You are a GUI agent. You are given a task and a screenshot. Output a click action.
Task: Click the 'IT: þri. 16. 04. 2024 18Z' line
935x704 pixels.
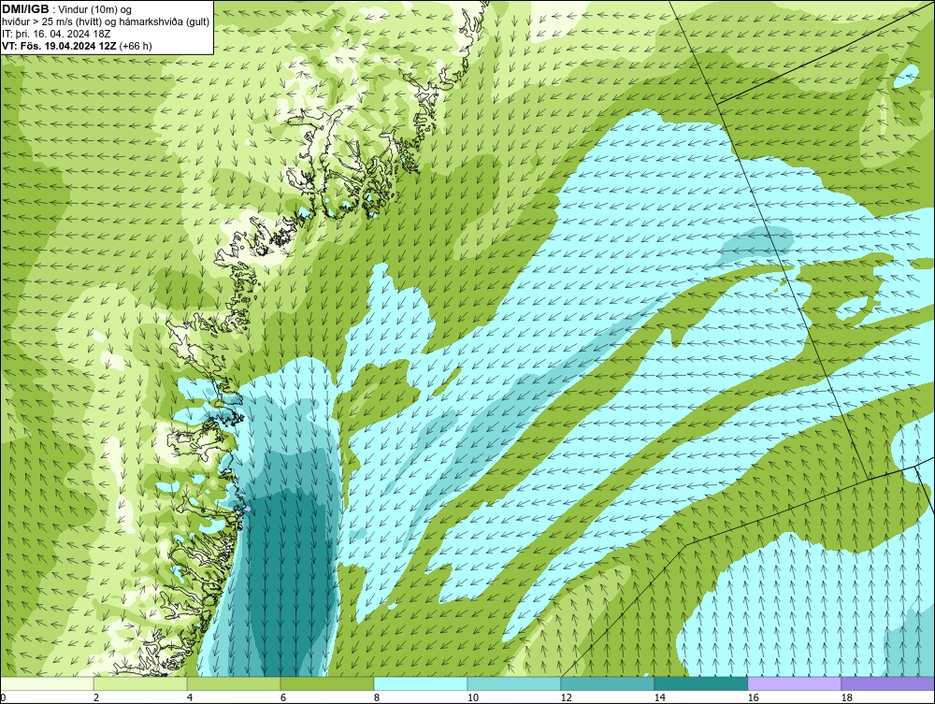click(56, 34)
